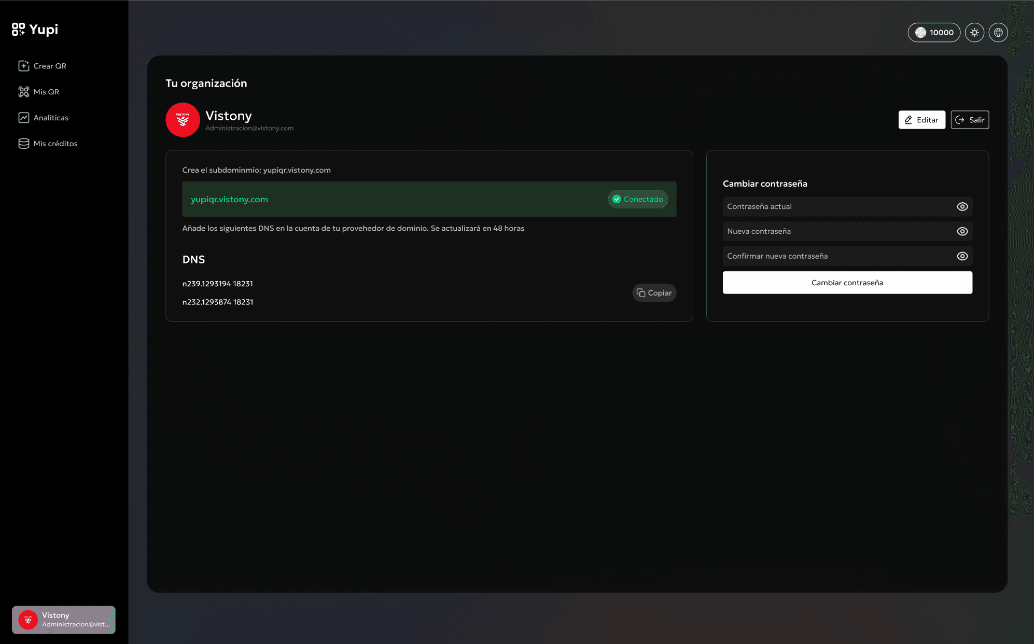Image resolution: width=1035 pixels, height=644 pixels.
Task: Submit the Cambiar contraseña button
Action: click(847, 283)
